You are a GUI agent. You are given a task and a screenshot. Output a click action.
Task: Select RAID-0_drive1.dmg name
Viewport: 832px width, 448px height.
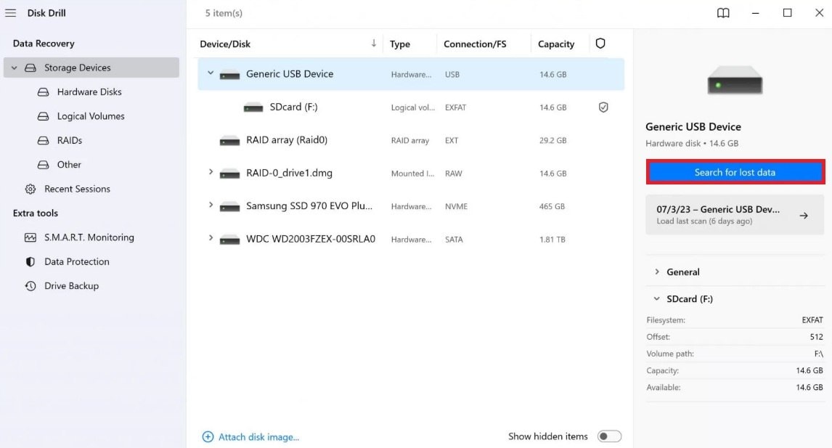pyautogui.click(x=289, y=173)
